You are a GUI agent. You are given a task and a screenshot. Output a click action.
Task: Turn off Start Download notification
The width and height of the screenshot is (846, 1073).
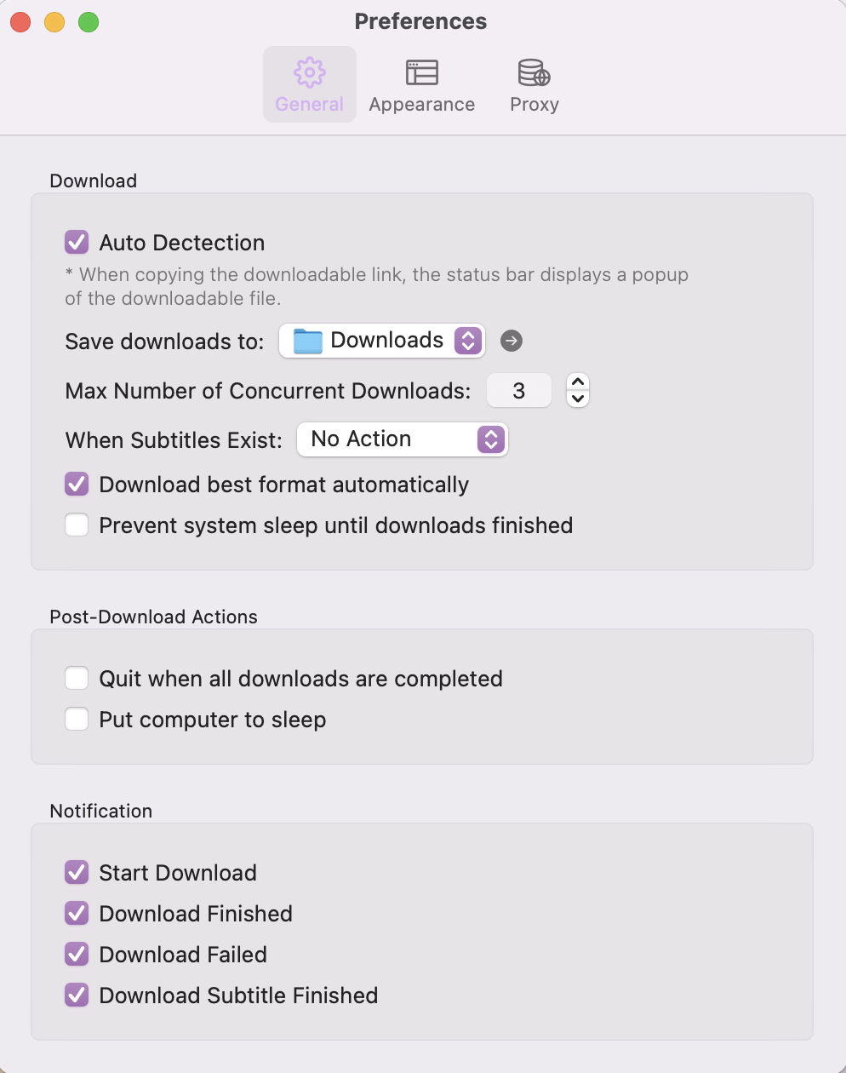77,873
